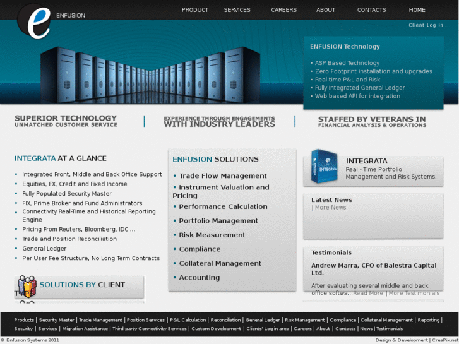Viewport: 459px width, 344px height.
Task: Open the ABOUT menu item
Action: pos(326,10)
